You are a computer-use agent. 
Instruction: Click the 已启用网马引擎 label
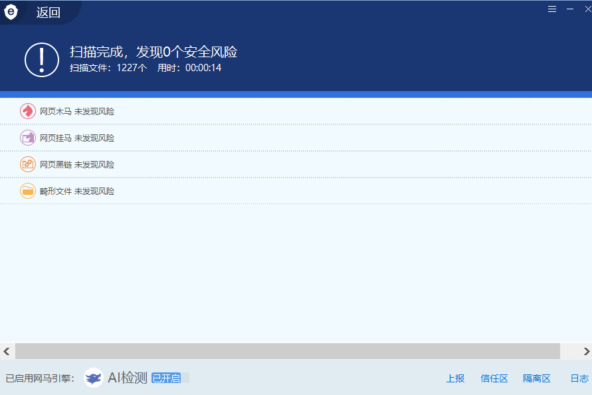point(40,378)
